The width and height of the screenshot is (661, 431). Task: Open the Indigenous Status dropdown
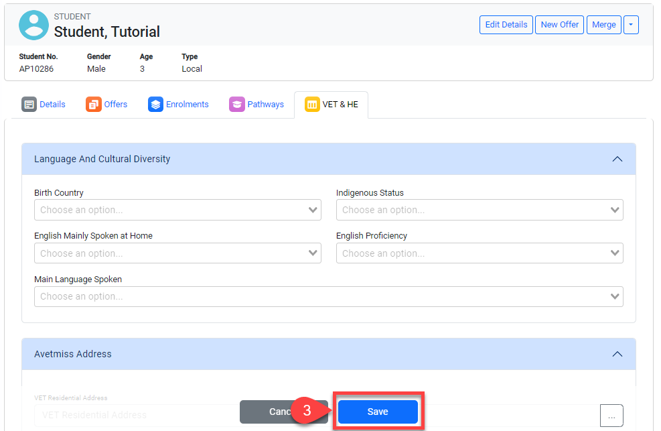click(480, 210)
